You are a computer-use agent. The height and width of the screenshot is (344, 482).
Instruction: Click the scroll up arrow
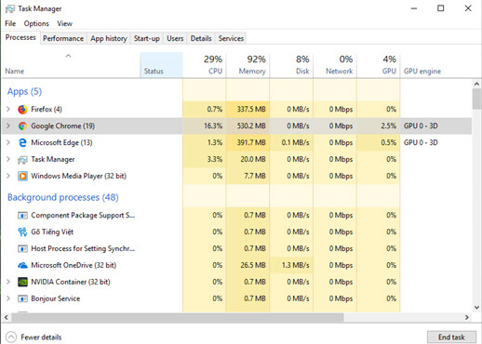pyautogui.click(x=476, y=84)
